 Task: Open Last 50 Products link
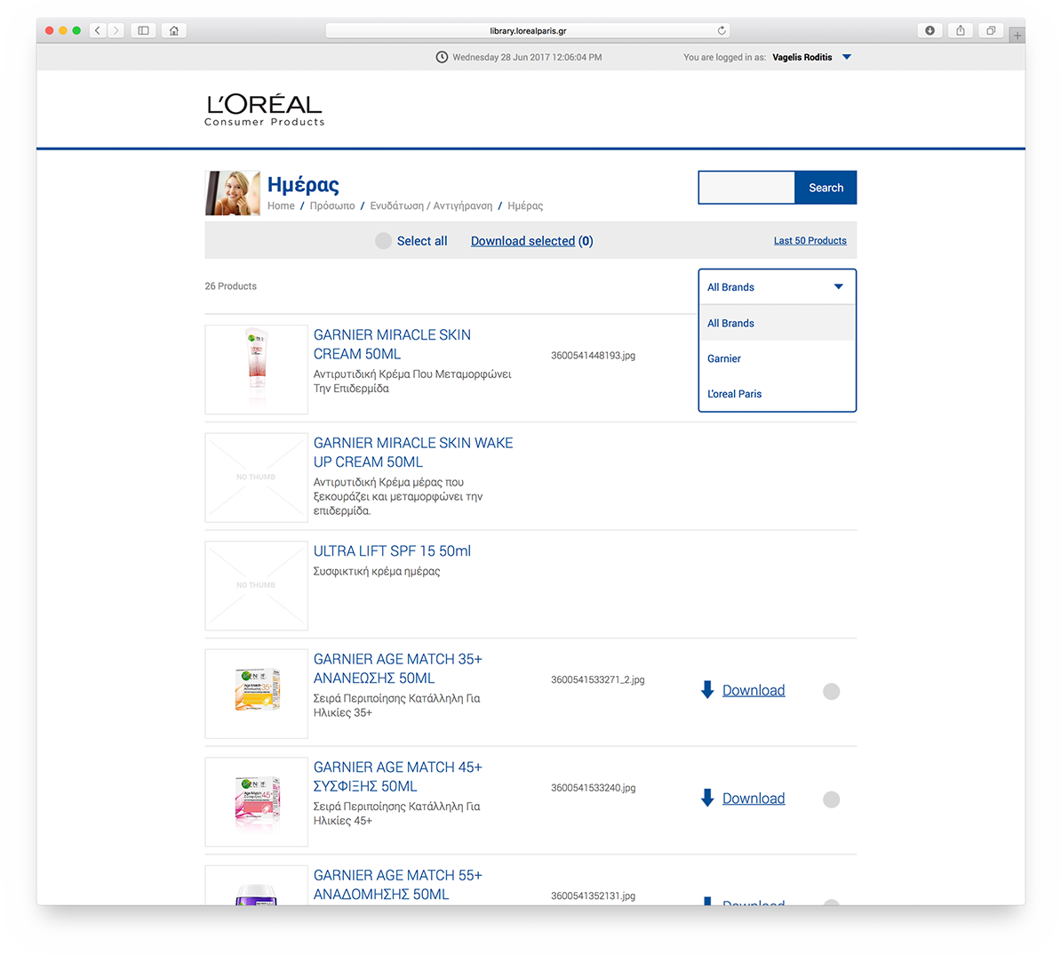pyautogui.click(x=810, y=240)
